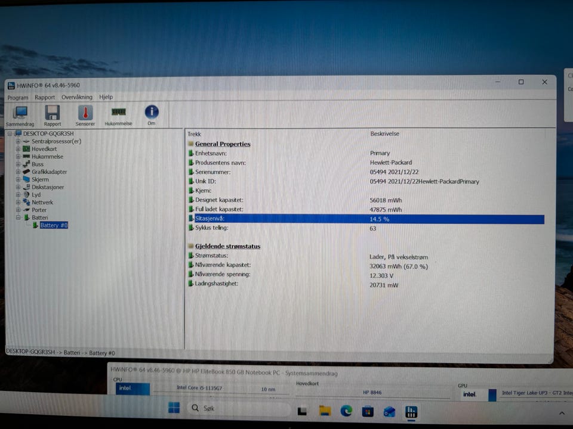Select the Strømstatus row
This screenshot has height=429, width=573.
pos(365,256)
